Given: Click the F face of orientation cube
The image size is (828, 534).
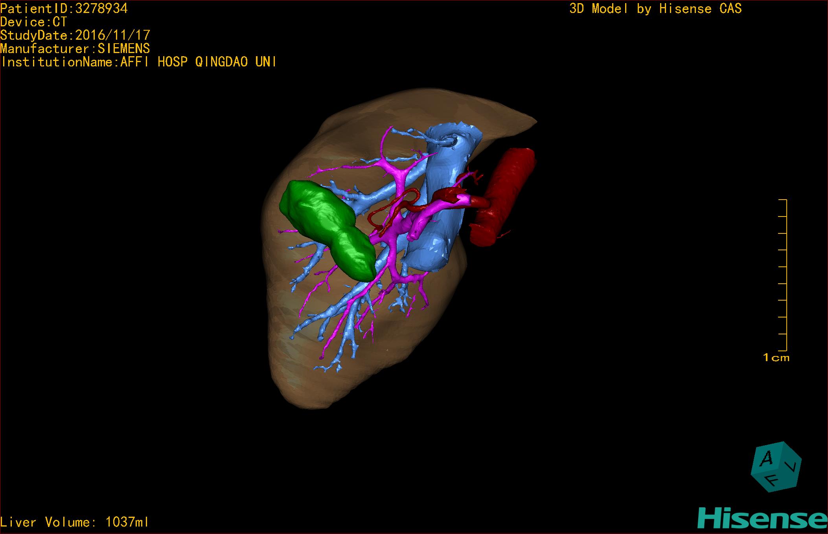Looking at the screenshot, I should [772, 480].
